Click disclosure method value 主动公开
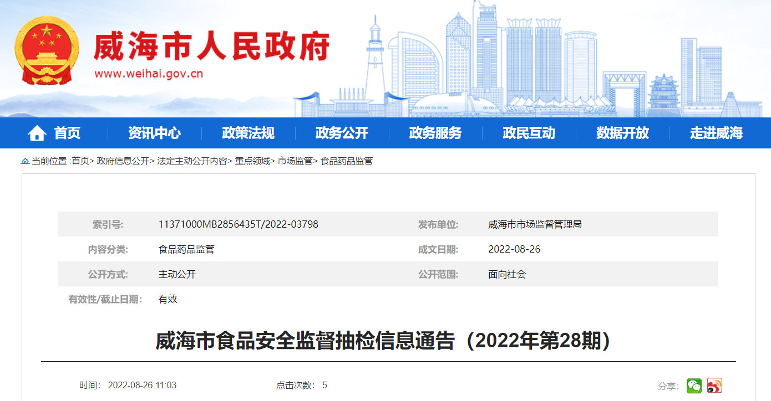 (177, 274)
